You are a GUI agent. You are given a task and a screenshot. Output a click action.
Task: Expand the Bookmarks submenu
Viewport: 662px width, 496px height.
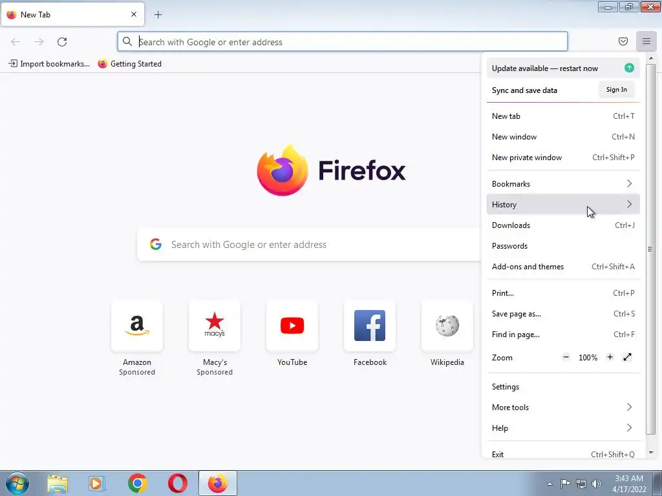pos(563,183)
